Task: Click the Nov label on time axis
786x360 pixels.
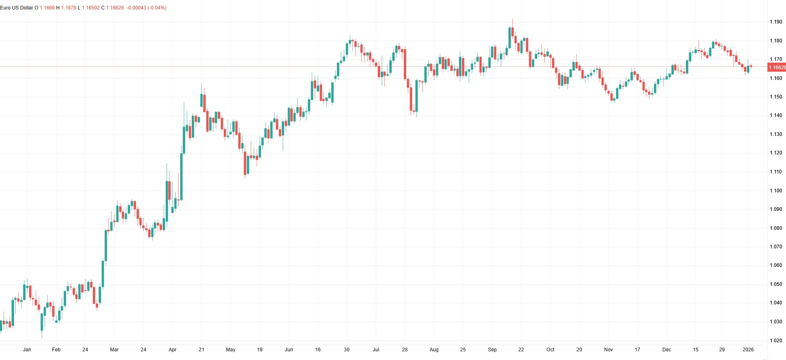Action: coord(608,350)
